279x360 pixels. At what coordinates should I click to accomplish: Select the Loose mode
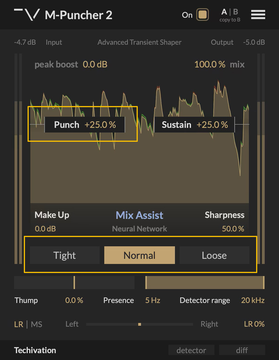click(214, 255)
